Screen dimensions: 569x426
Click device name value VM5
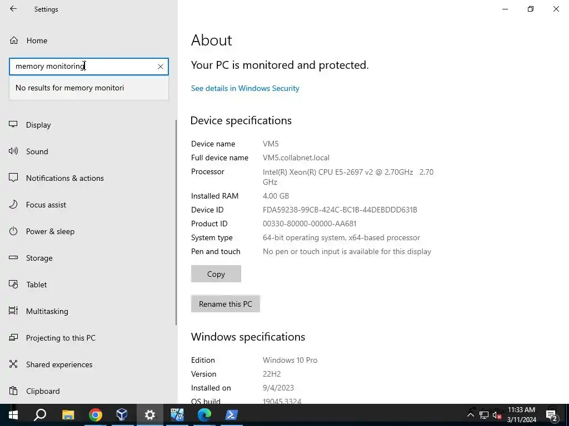pos(271,144)
